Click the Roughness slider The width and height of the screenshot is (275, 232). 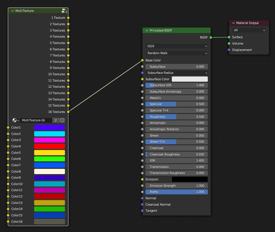point(176,117)
